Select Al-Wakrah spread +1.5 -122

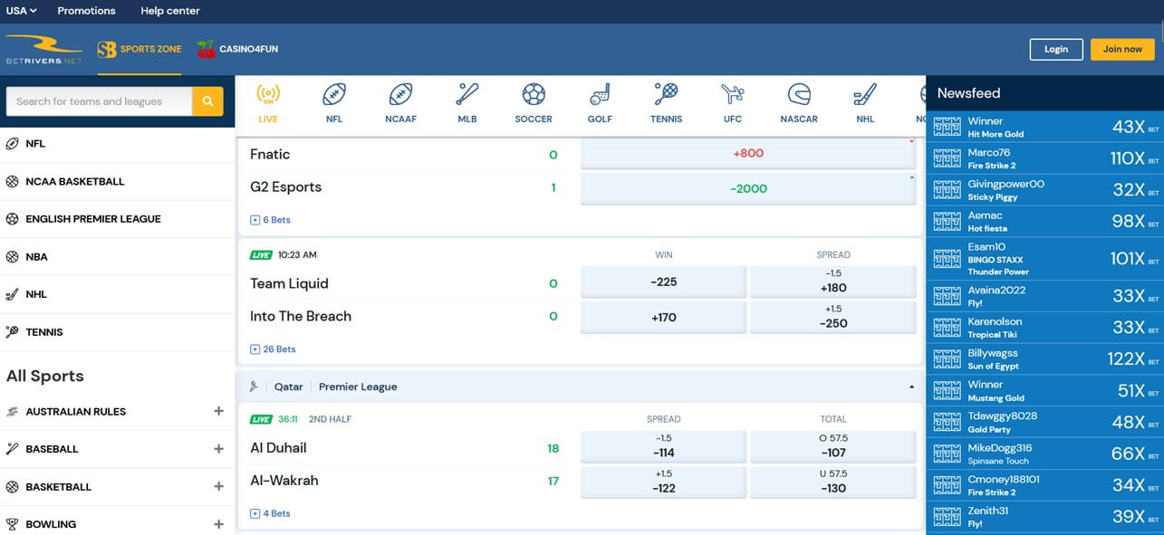click(664, 482)
